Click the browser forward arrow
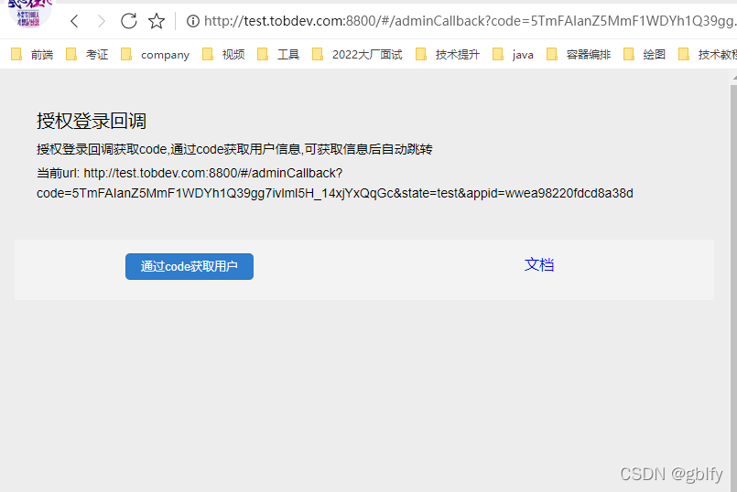The image size is (737, 492). tap(101, 21)
